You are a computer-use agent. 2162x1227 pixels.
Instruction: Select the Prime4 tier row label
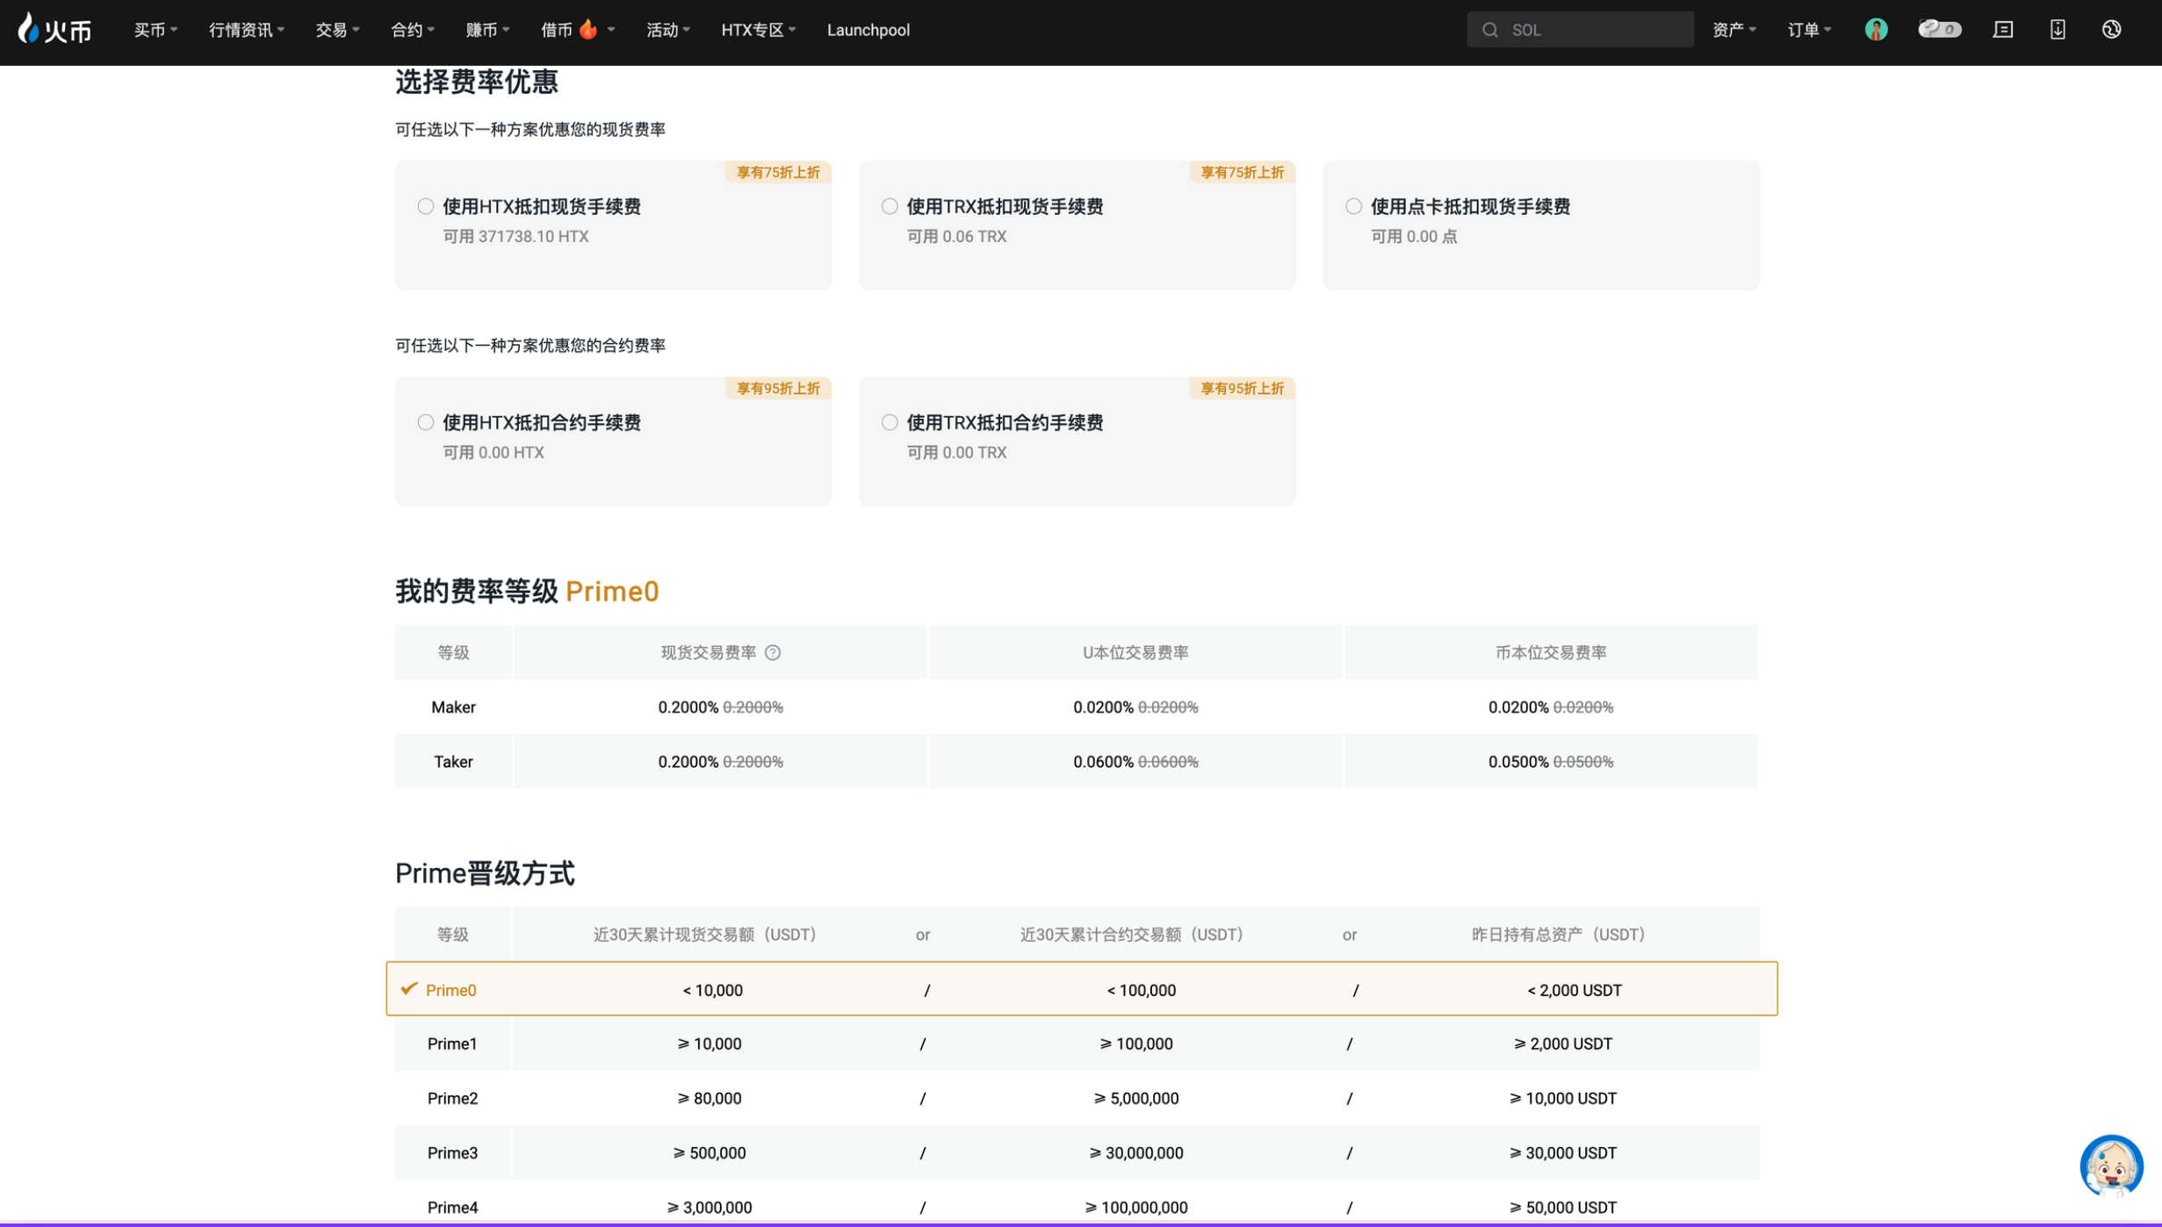[x=452, y=1208]
